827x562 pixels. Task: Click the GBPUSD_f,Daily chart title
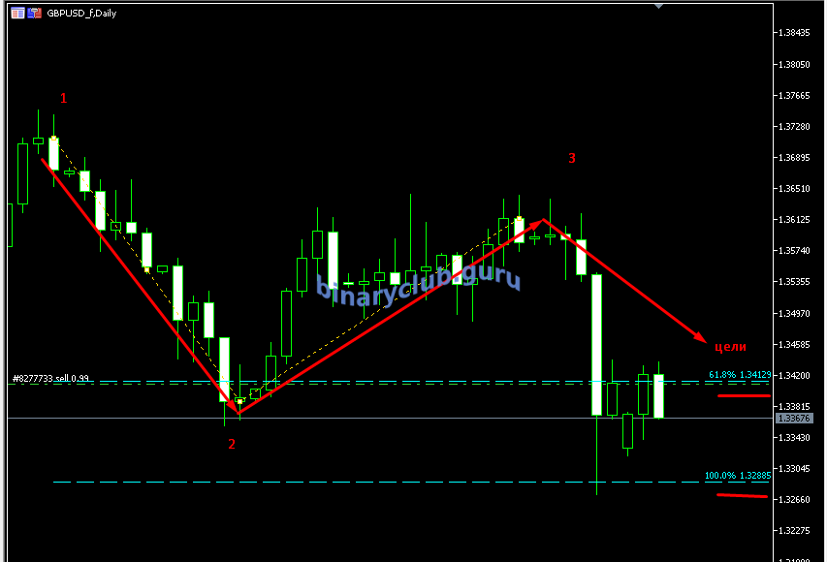tap(81, 13)
